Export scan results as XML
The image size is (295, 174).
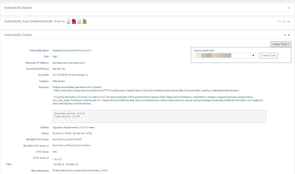point(79,22)
